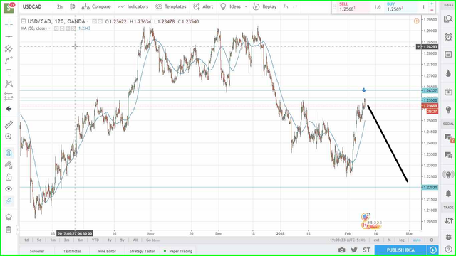The image size is (456, 256).
Task: Open my ideas lightbulb panel
Action: (x=448, y=110)
